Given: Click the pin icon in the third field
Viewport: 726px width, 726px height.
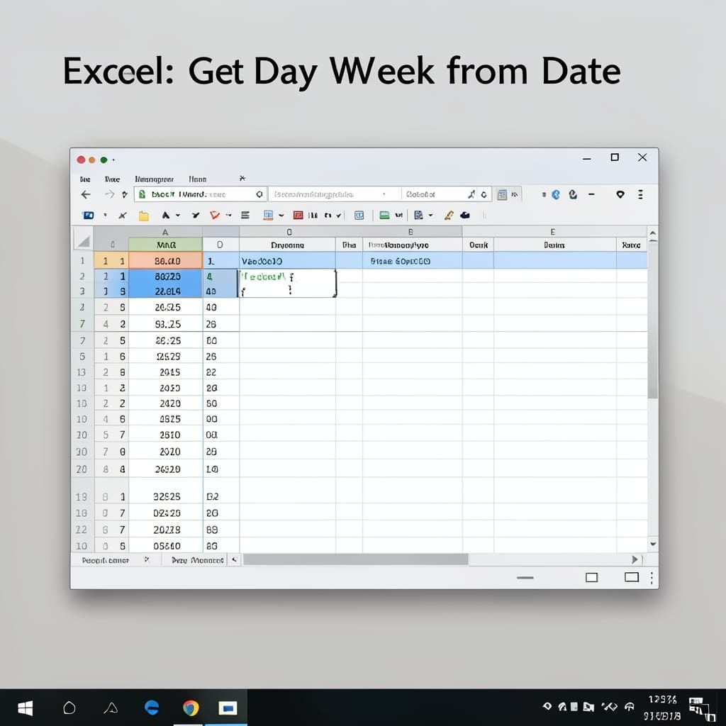Looking at the screenshot, I should pos(471,194).
